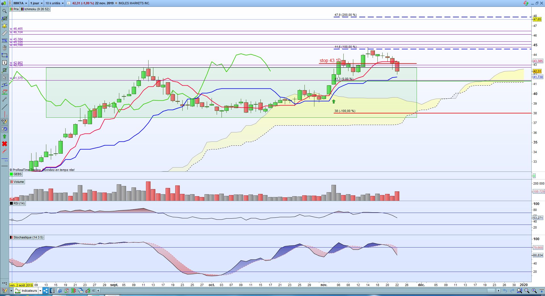
Task: Click the blue share icon
Action: (x=45, y=291)
